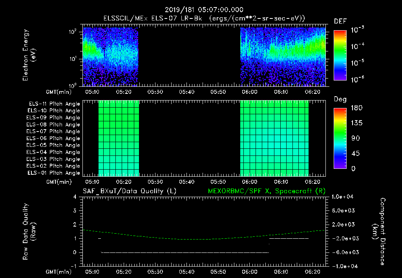Click the 135 tick on Deg scale
Image resolution: width=402 pixels, height=278 pixels.
coord(357,123)
